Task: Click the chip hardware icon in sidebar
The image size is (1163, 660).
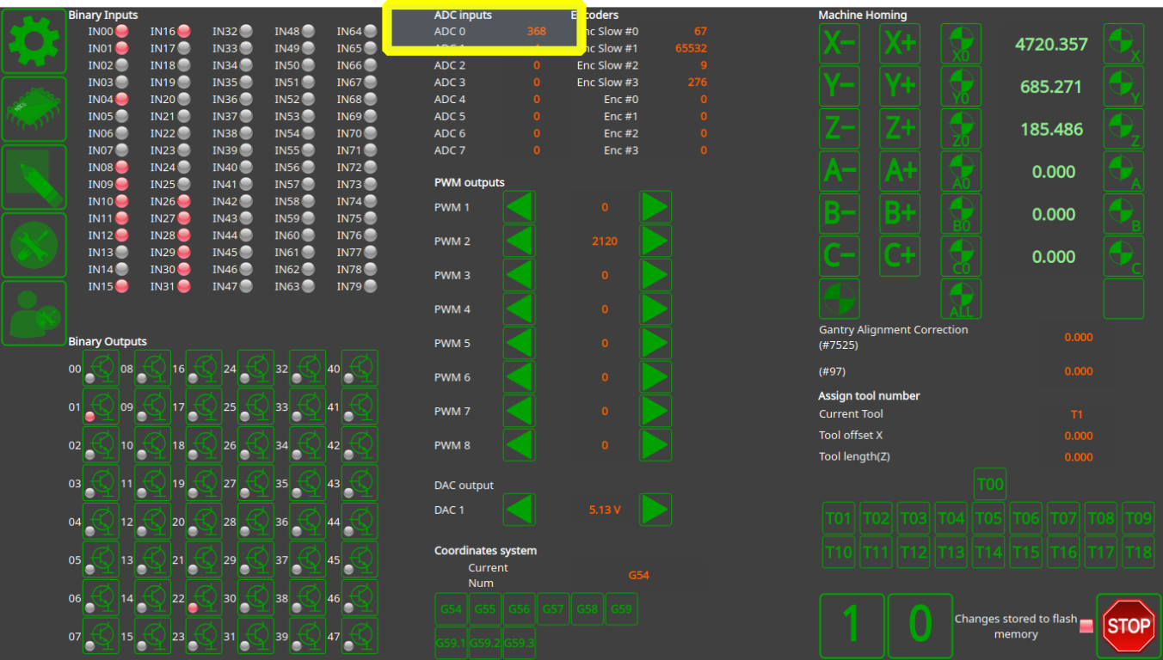Action: coord(34,109)
